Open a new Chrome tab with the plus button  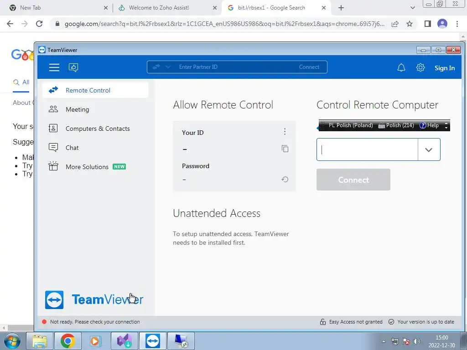coord(341,8)
